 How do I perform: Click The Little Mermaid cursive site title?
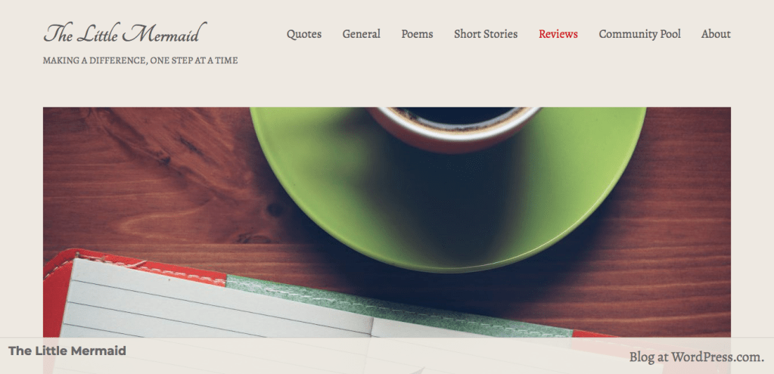click(x=125, y=33)
